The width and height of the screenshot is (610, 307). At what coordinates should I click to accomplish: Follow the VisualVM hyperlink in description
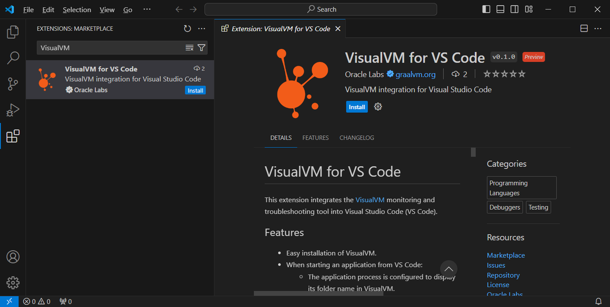coord(370,200)
